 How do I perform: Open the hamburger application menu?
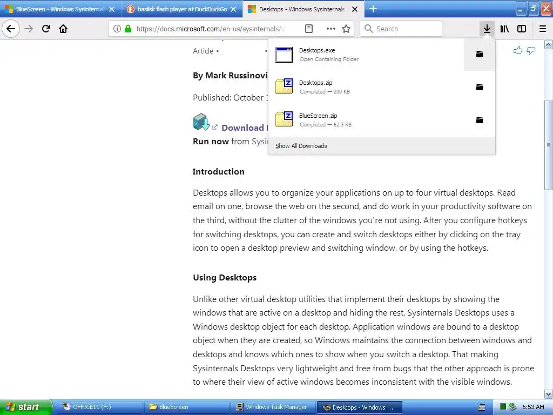click(543, 29)
